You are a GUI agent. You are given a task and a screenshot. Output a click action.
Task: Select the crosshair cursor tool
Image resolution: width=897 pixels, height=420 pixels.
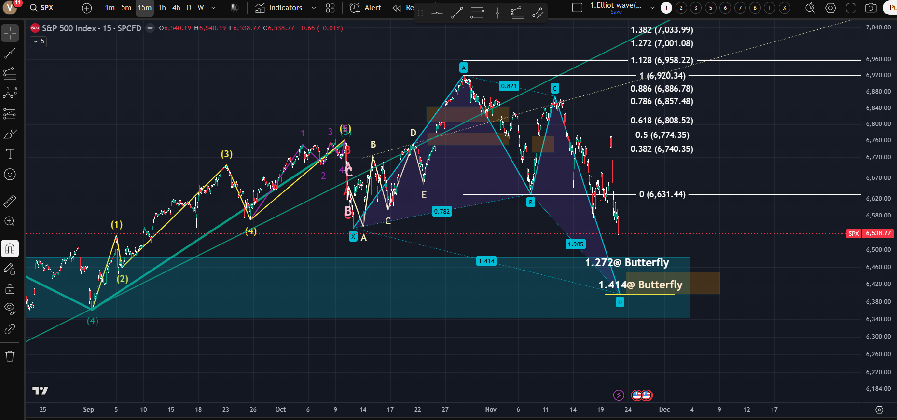10,33
